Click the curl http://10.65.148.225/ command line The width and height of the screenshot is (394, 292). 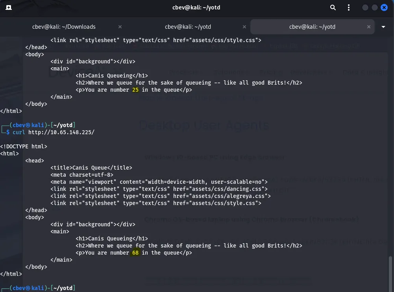(x=54, y=132)
